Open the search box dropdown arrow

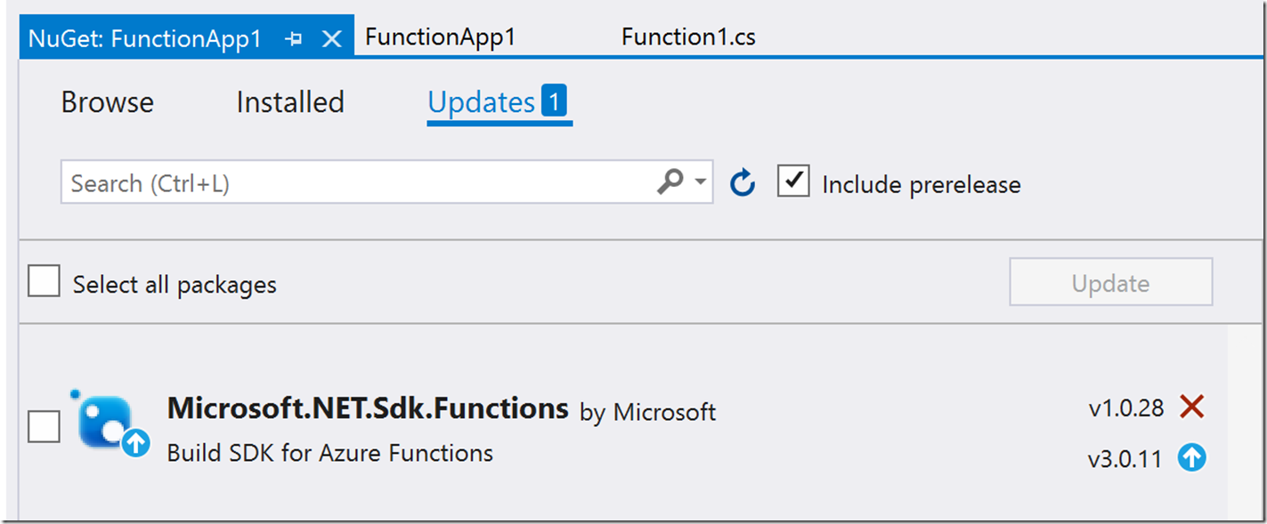(x=701, y=182)
